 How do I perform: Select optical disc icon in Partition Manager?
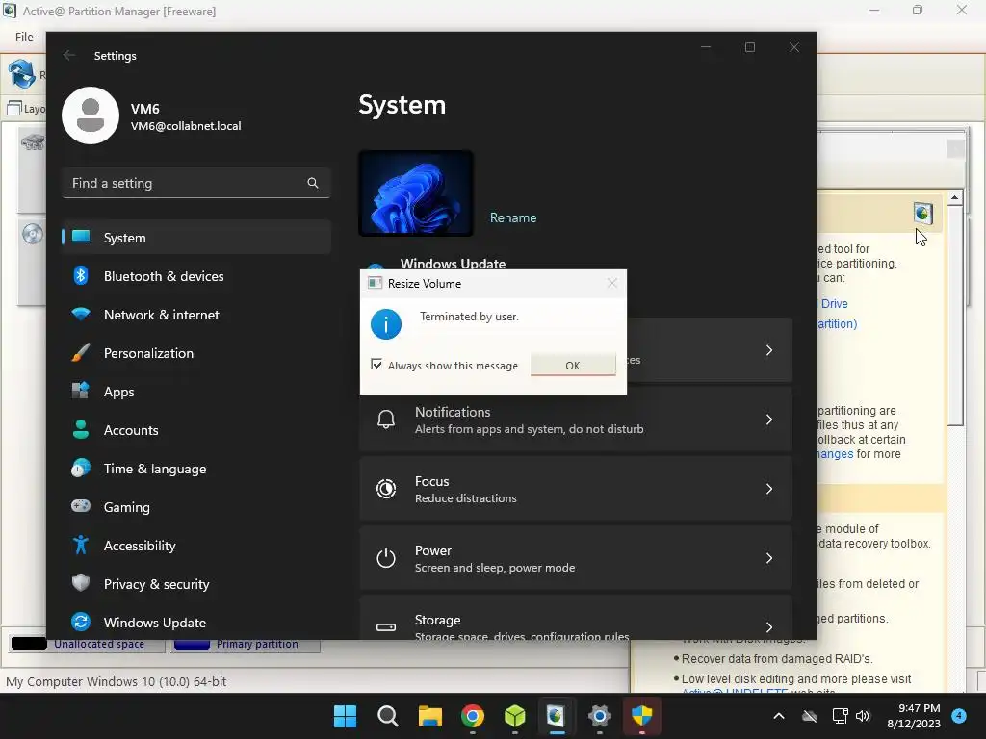tap(33, 234)
